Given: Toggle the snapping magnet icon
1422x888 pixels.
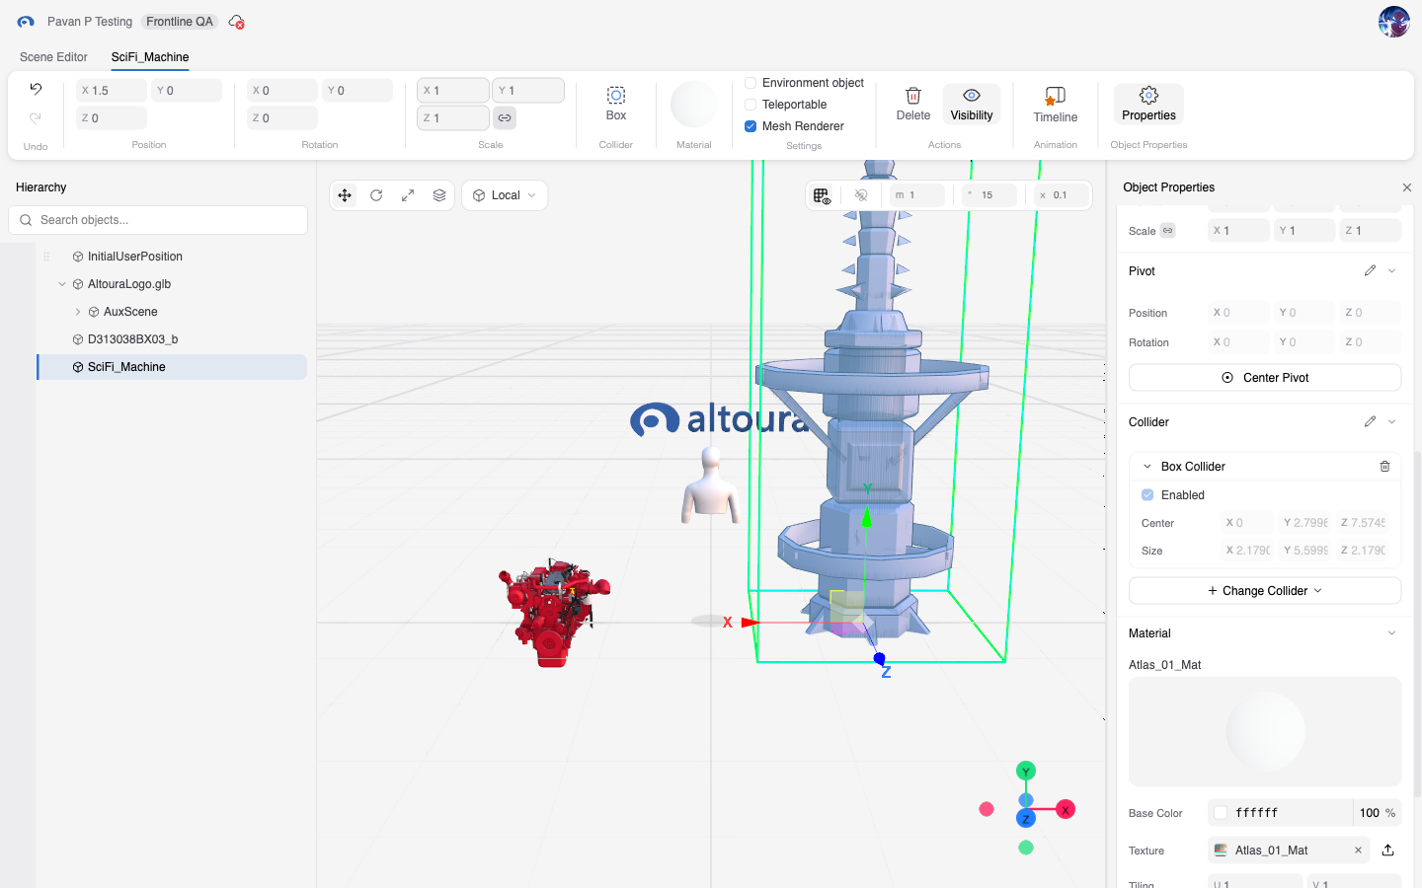Looking at the screenshot, I should click(x=861, y=195).
